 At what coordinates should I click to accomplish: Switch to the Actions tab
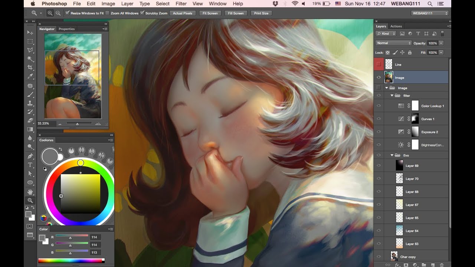point(396,26)
